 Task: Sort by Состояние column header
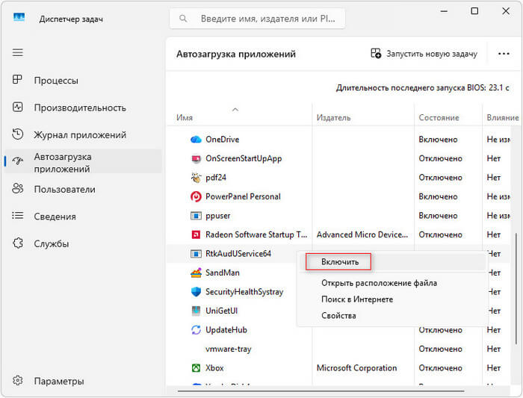[x=439, y=118]
